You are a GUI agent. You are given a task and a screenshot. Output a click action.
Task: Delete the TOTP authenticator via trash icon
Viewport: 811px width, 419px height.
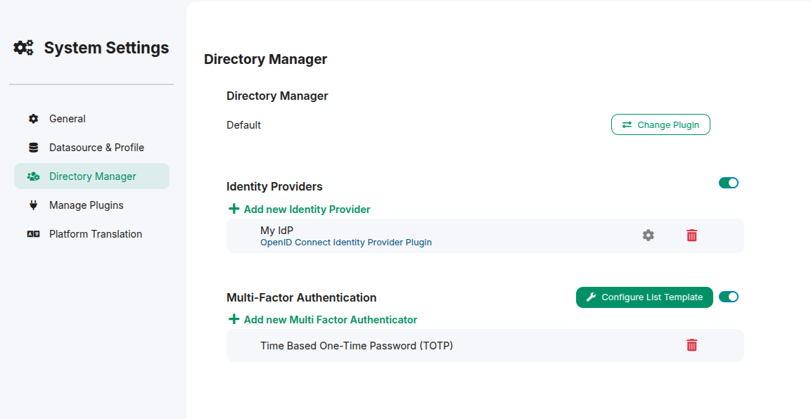tap(691, 345)
